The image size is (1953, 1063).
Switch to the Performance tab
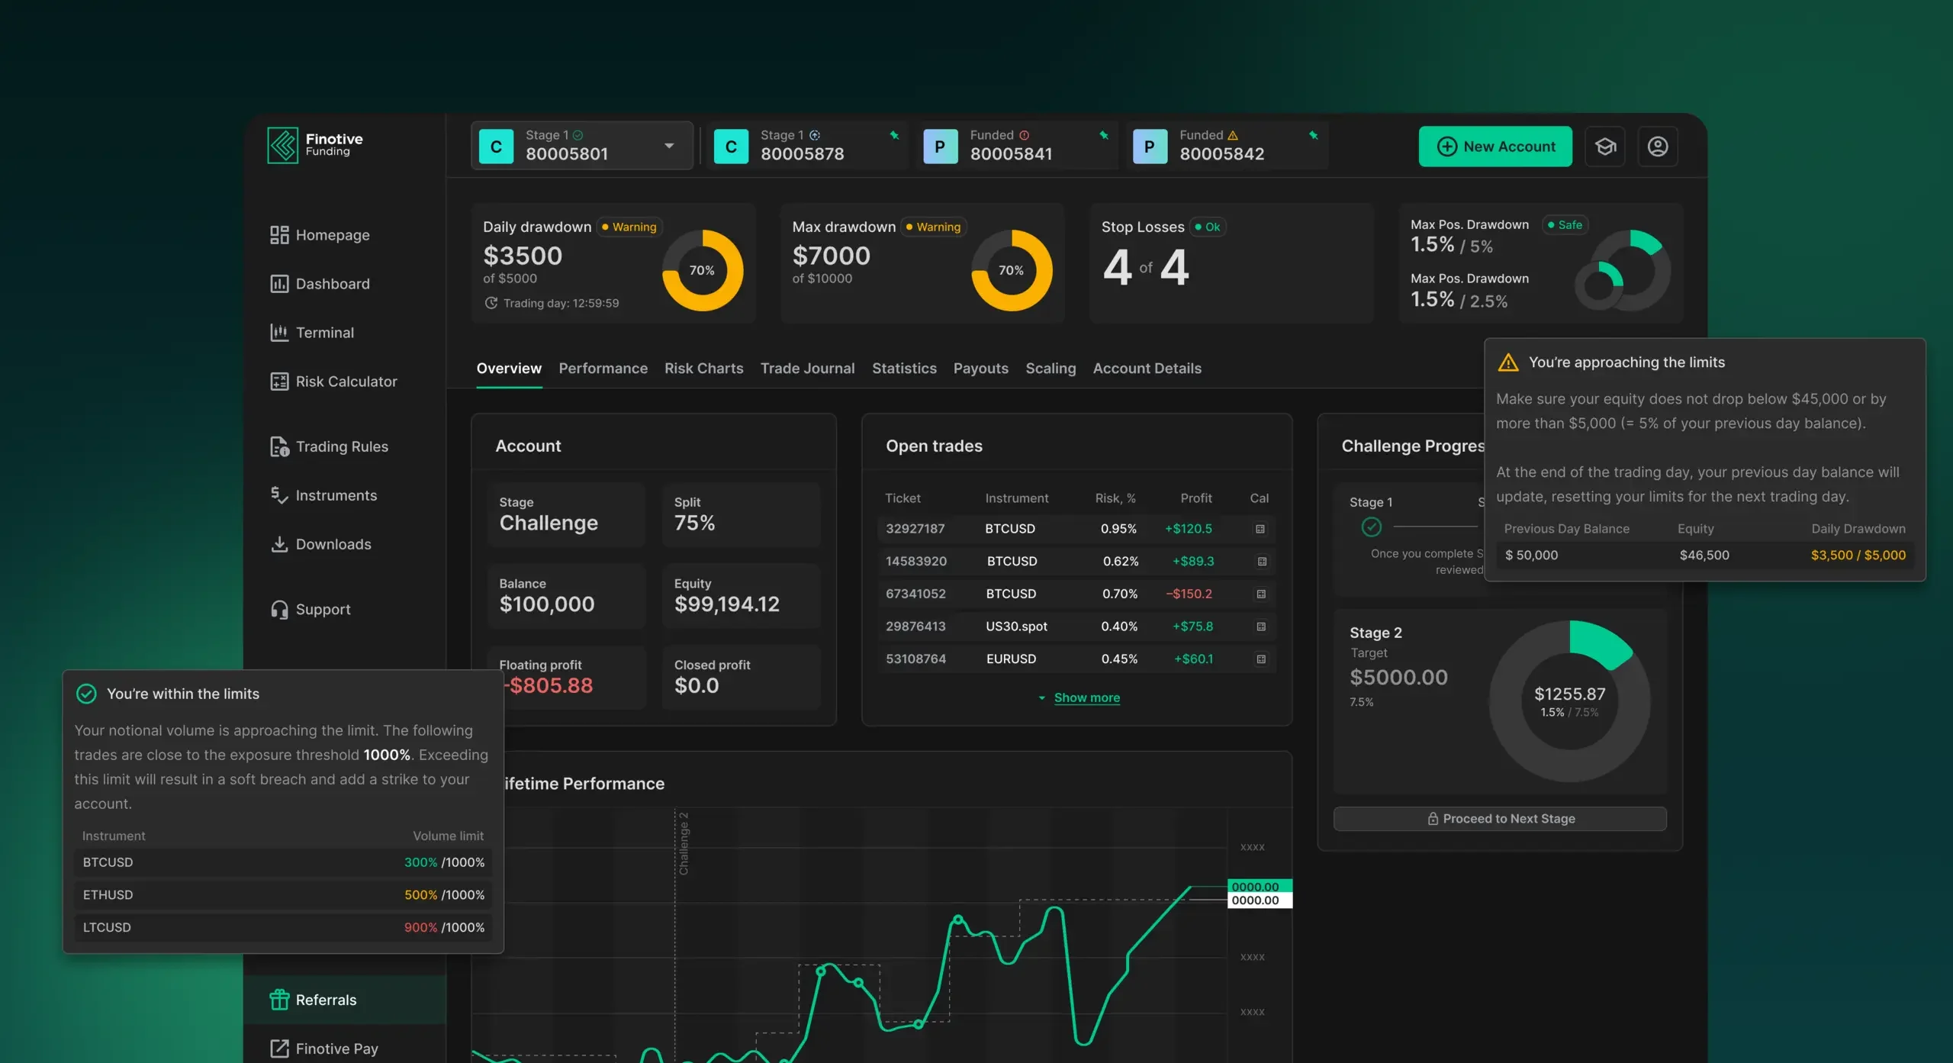pos(603,369)
